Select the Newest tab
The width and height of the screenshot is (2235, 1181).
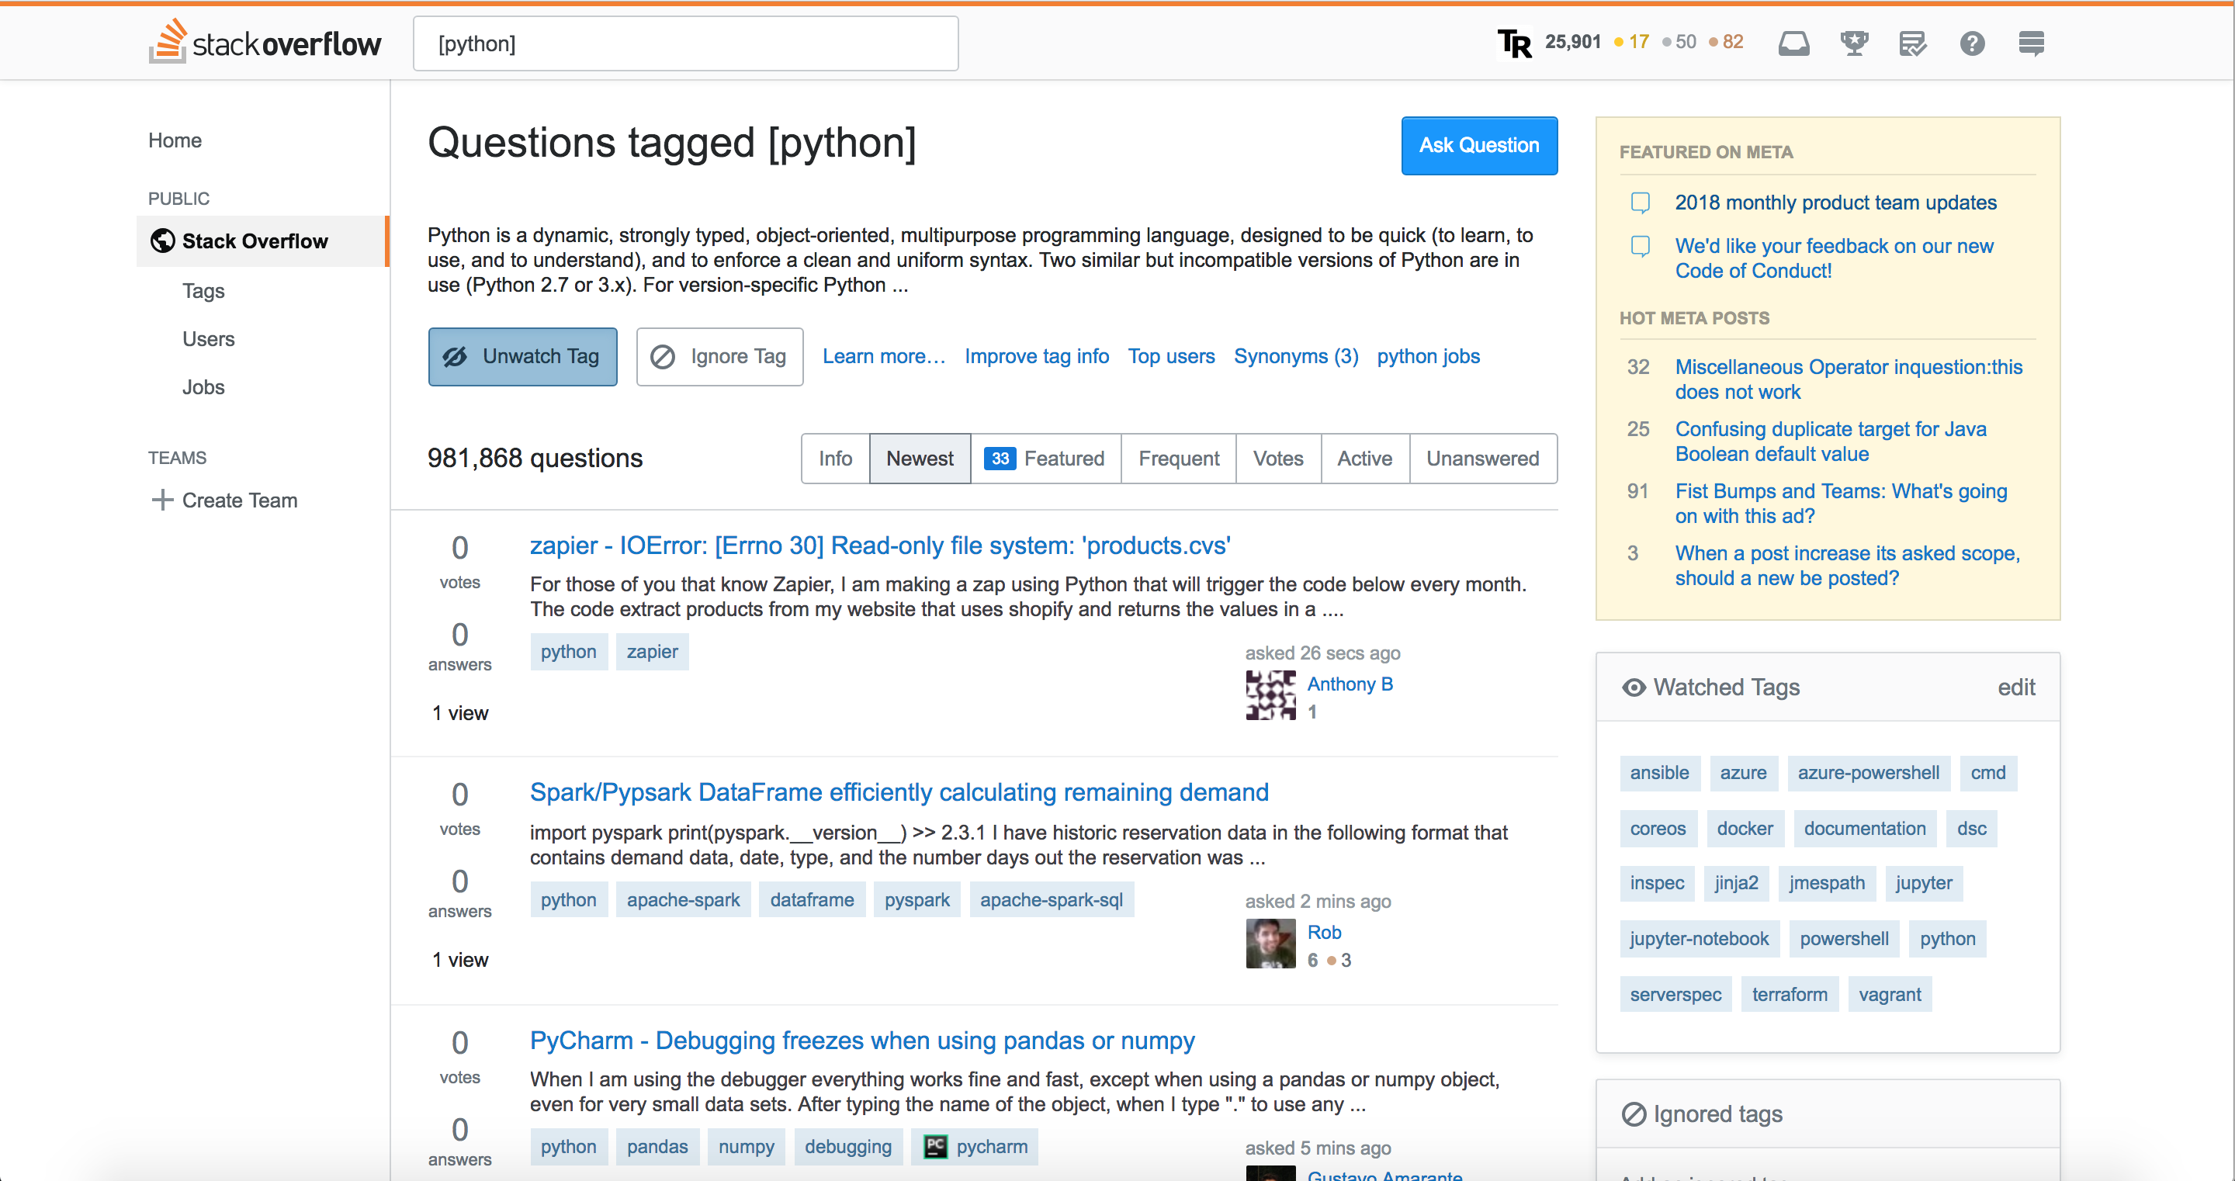pos(920,458)
